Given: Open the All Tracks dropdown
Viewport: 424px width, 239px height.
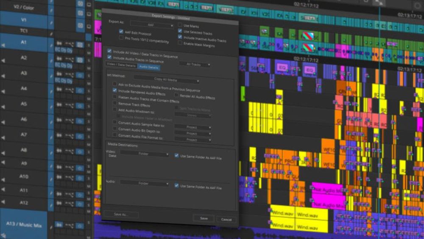Looking at the screenshot, I should point(195,65).
